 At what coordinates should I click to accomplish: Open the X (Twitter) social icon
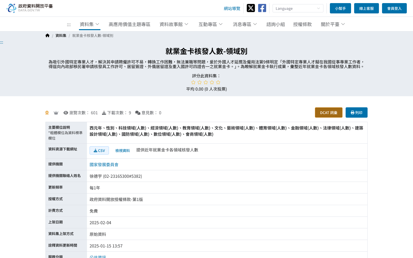(251, 8)
